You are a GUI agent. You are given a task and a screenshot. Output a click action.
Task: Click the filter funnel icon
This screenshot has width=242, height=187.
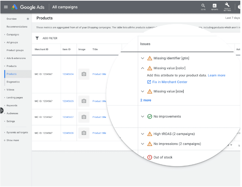[x=37, y=38]
